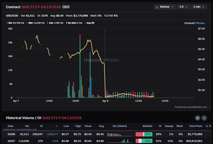Sort table by Low column

tap(66, 126)
